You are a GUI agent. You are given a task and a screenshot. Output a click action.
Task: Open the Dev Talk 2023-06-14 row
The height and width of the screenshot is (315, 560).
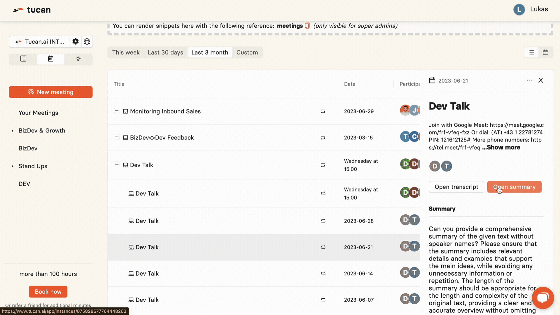pyautogui.click(x=147, y=274)
